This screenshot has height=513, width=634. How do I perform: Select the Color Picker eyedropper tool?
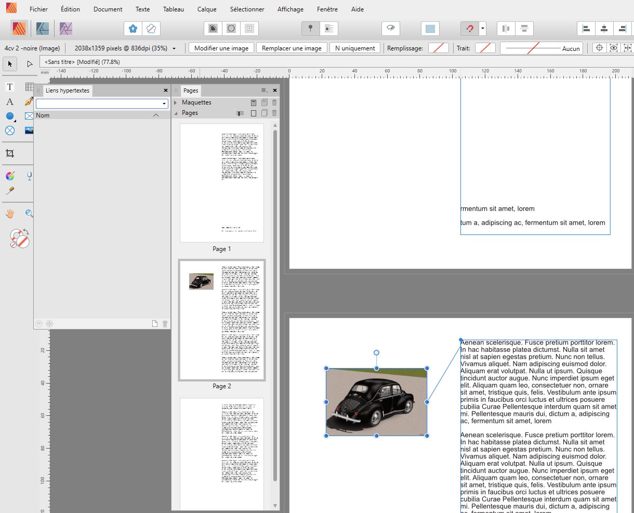pyautogui.click(x=10, y=191)
